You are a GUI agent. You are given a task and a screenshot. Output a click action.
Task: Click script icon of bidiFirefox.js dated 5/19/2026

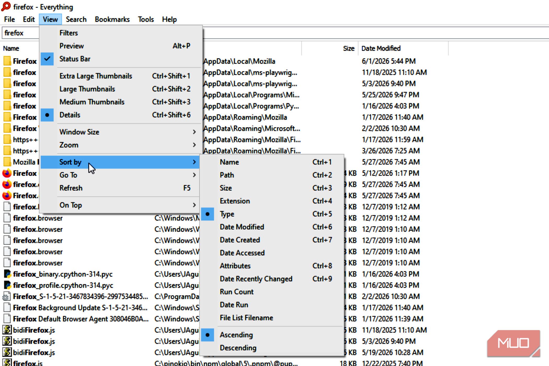tap(7, 352)
